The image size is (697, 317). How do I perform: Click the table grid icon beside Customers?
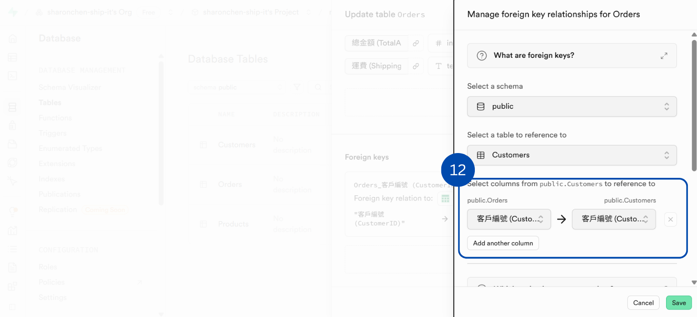tap(480, 155)
